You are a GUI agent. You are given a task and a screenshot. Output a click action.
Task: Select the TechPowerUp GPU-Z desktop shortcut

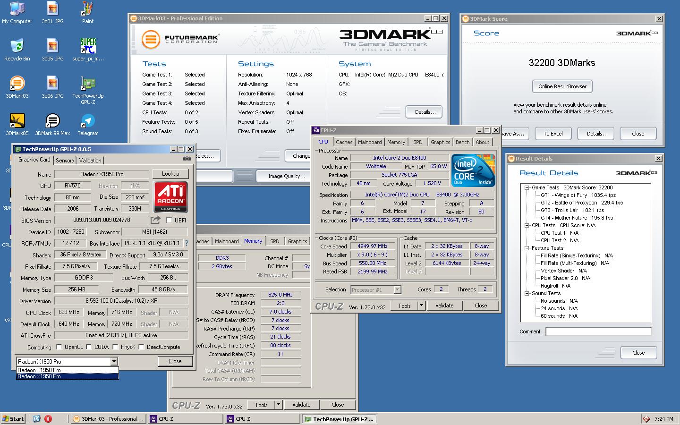(88, 90)
